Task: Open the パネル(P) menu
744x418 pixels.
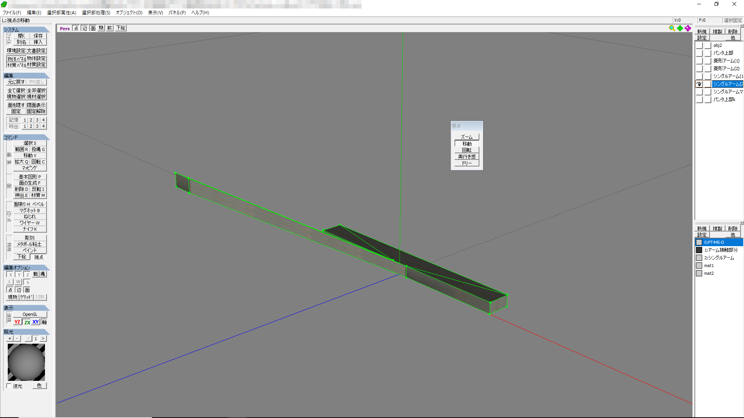Action: click(177, 13)
